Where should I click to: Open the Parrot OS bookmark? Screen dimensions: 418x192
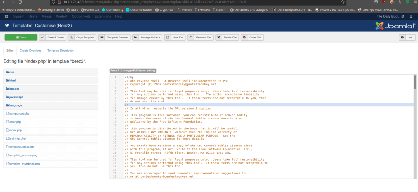point(90,10)
